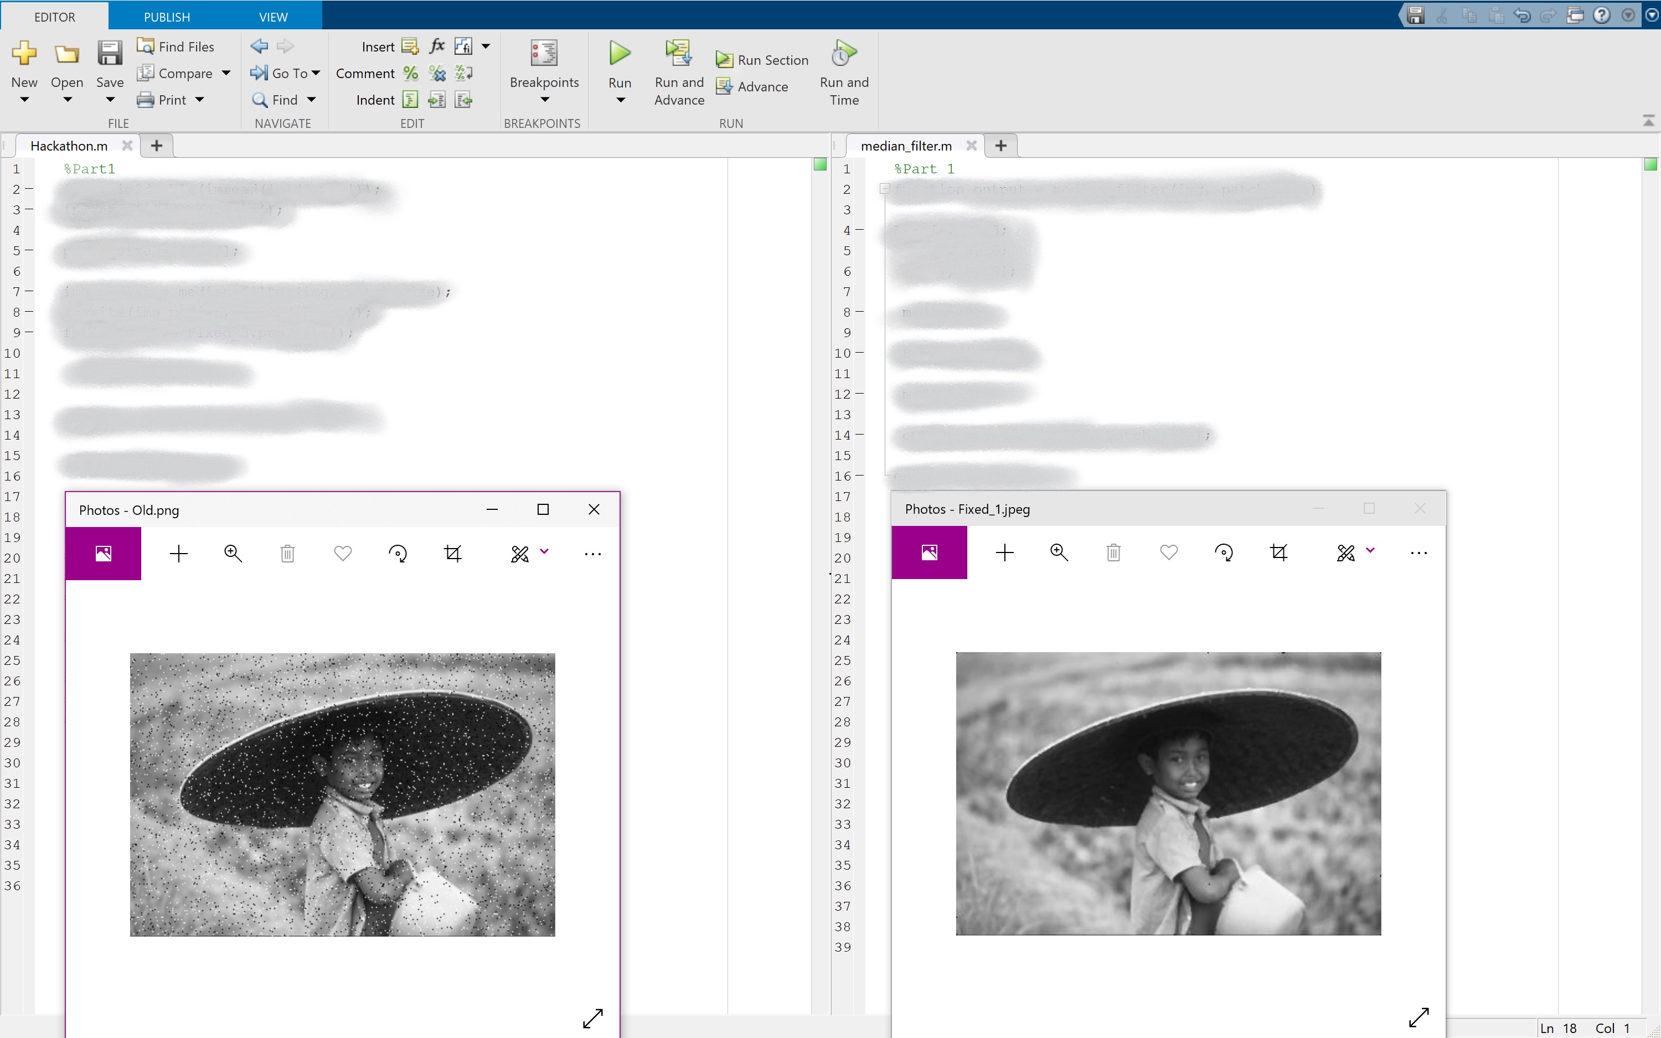Toggle fullscreen arrow in Old.png window
Screen dimensions: 1661x1038
592,1018
